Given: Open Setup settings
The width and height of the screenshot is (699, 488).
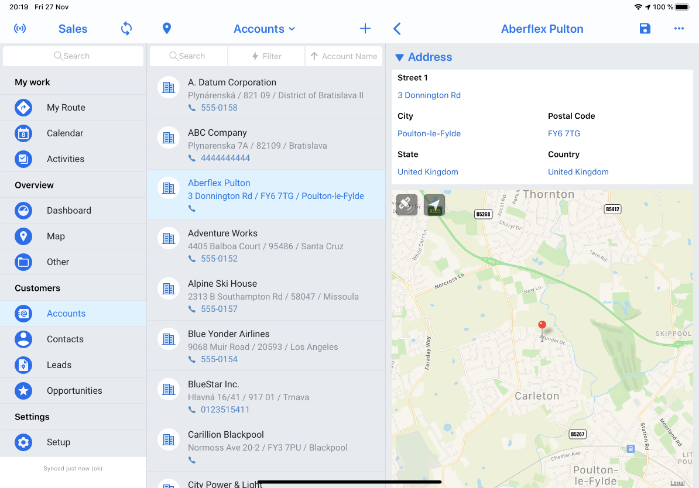Looking at the screenshot, I should 73,442.
